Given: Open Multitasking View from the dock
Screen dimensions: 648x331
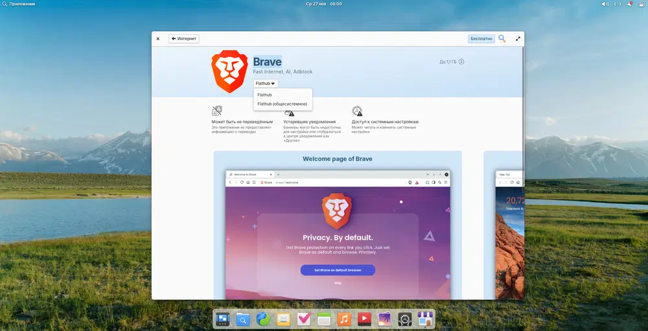Looking at the screenshot, I should coord(223,319).
